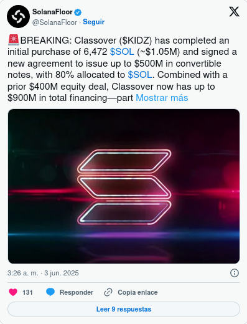Open the first $SOL cashtag link
The width and height of the screenshot is (247, 324).
tap(122, 52)
